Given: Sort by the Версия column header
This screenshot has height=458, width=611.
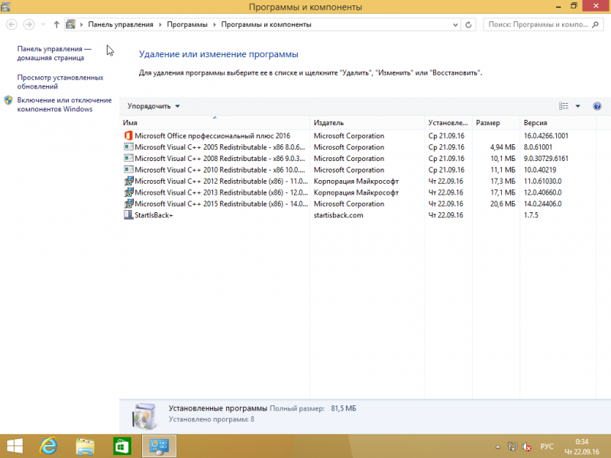Looking at the screenshot, I should click(x=558, y=122).
